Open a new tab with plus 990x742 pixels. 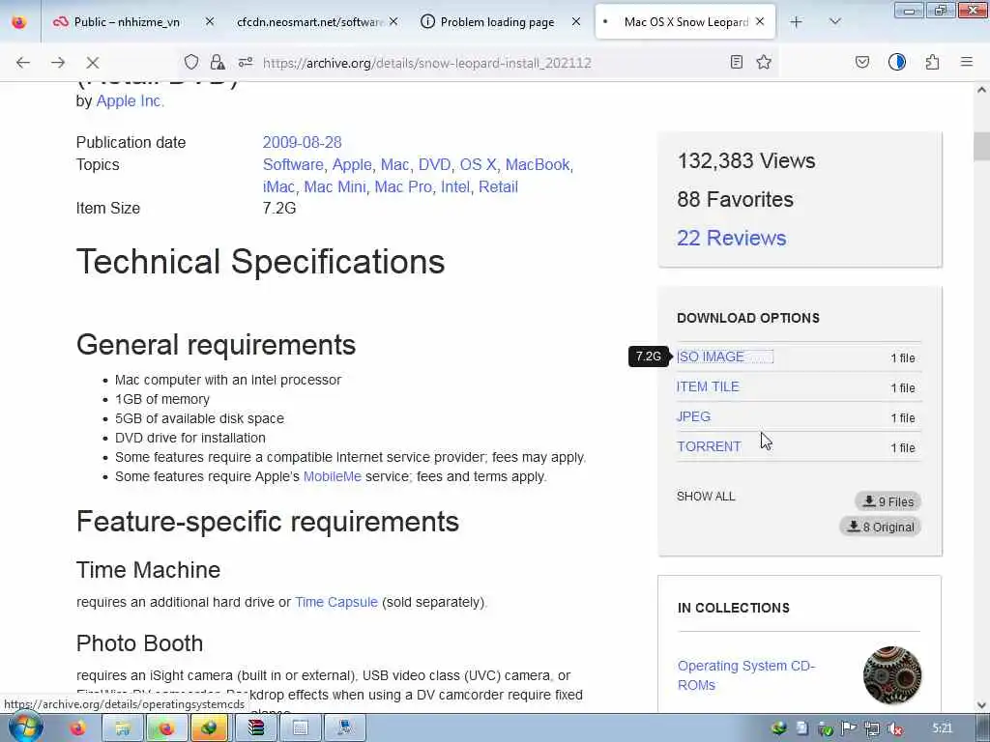797,22
